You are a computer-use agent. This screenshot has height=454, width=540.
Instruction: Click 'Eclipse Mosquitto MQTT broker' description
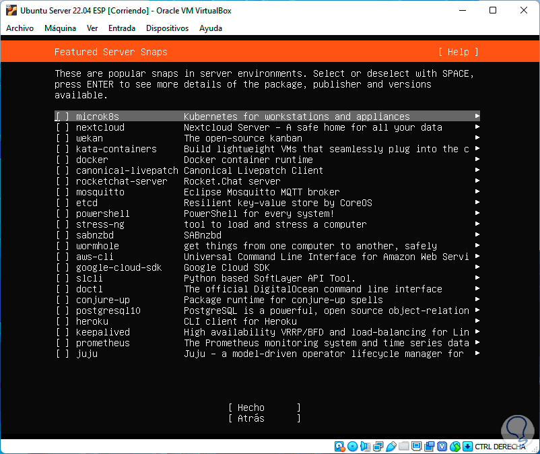click(x=262, y=192)
